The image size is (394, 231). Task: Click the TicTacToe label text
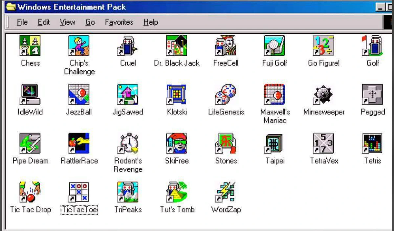tap(79, 210)
